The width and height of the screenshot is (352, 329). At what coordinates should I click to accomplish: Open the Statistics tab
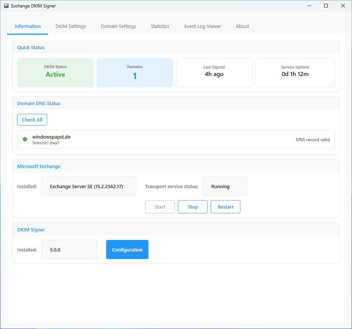160,26
